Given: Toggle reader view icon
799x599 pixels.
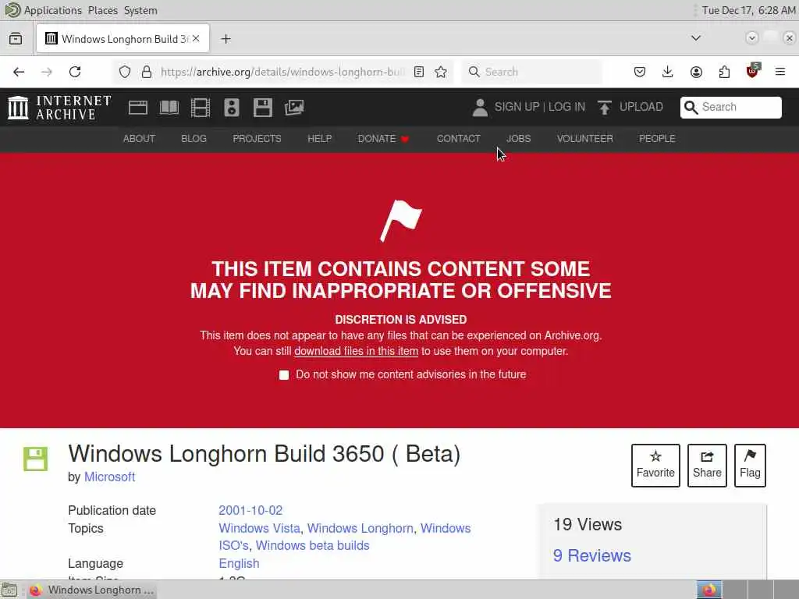Looking at the screenshot, I should click(419, 72).
